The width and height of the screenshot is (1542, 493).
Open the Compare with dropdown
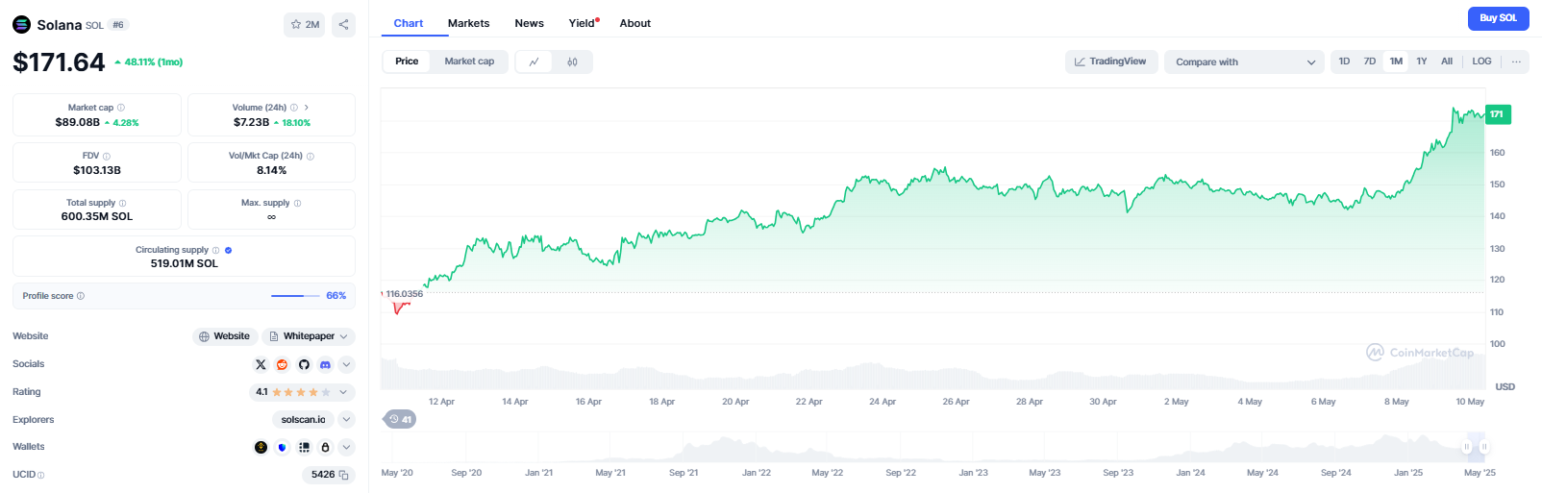(1244, 62)
